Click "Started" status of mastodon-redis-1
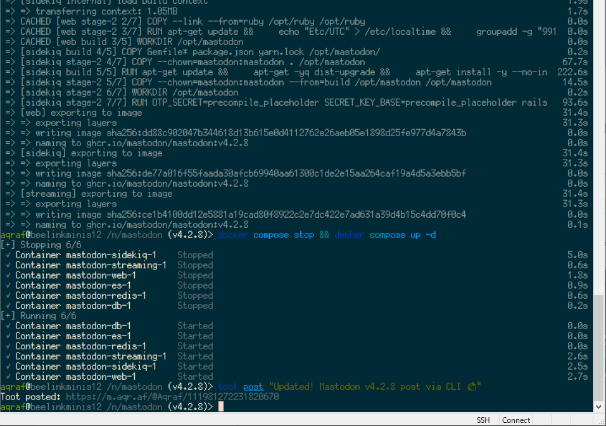Image resolution: width=606 pixels, height=426 pixels. click(x=195, y=346)
